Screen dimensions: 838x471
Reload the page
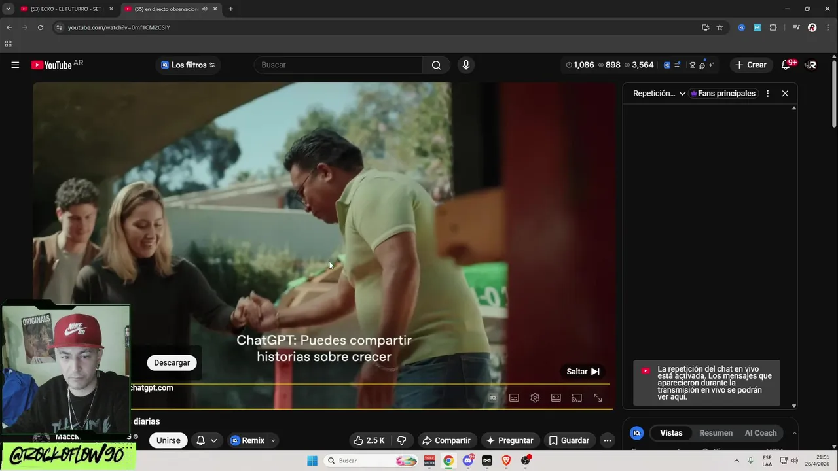41,27
